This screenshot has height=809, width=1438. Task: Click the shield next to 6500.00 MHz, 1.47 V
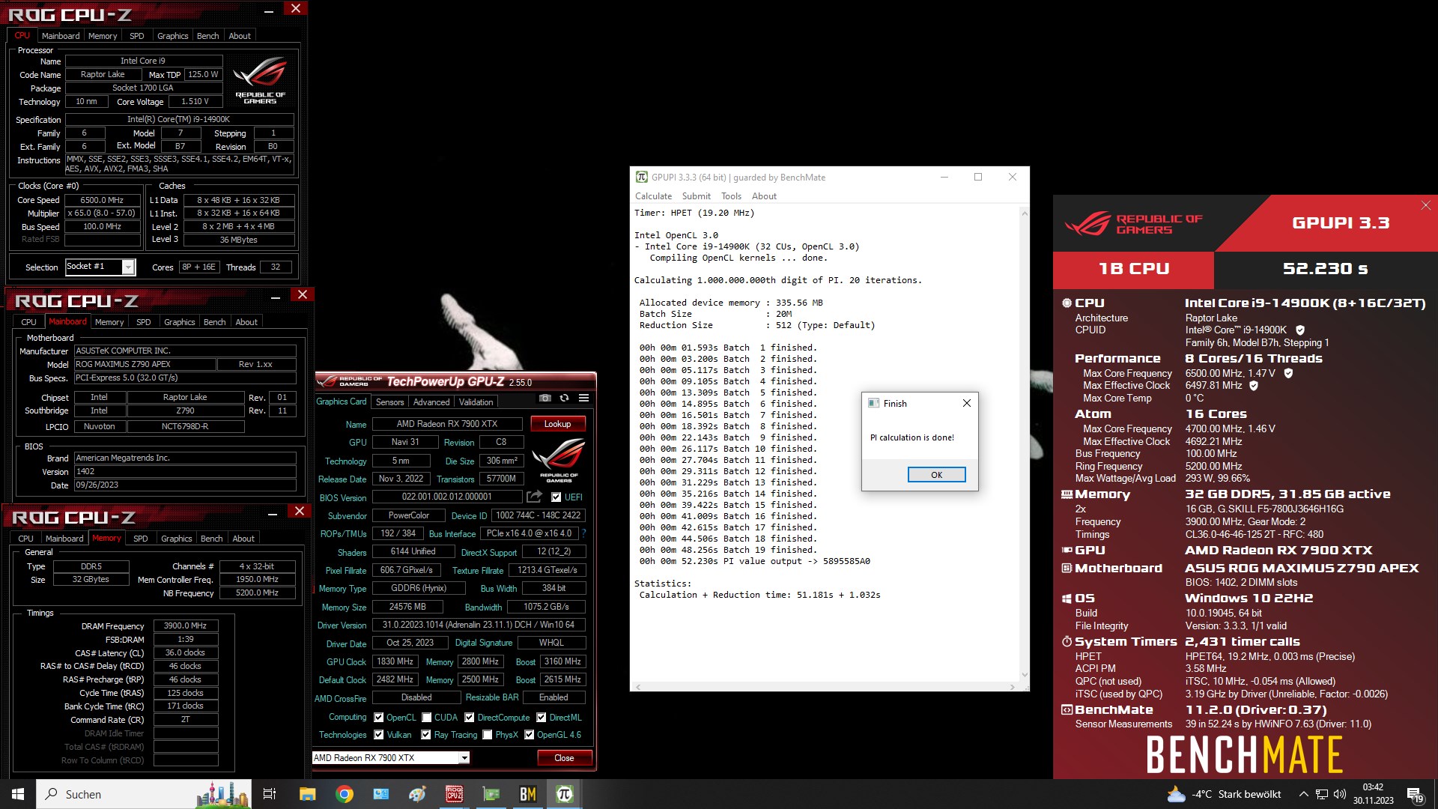coord(1288,373)
